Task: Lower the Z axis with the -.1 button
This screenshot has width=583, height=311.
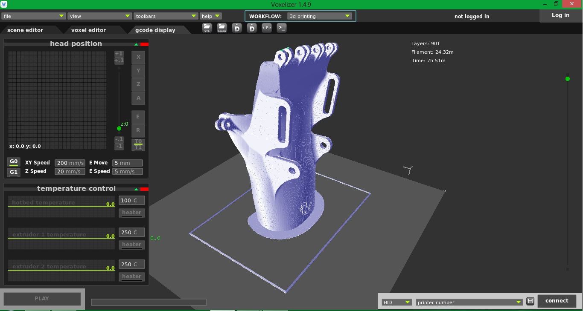Action: [119, 139]
